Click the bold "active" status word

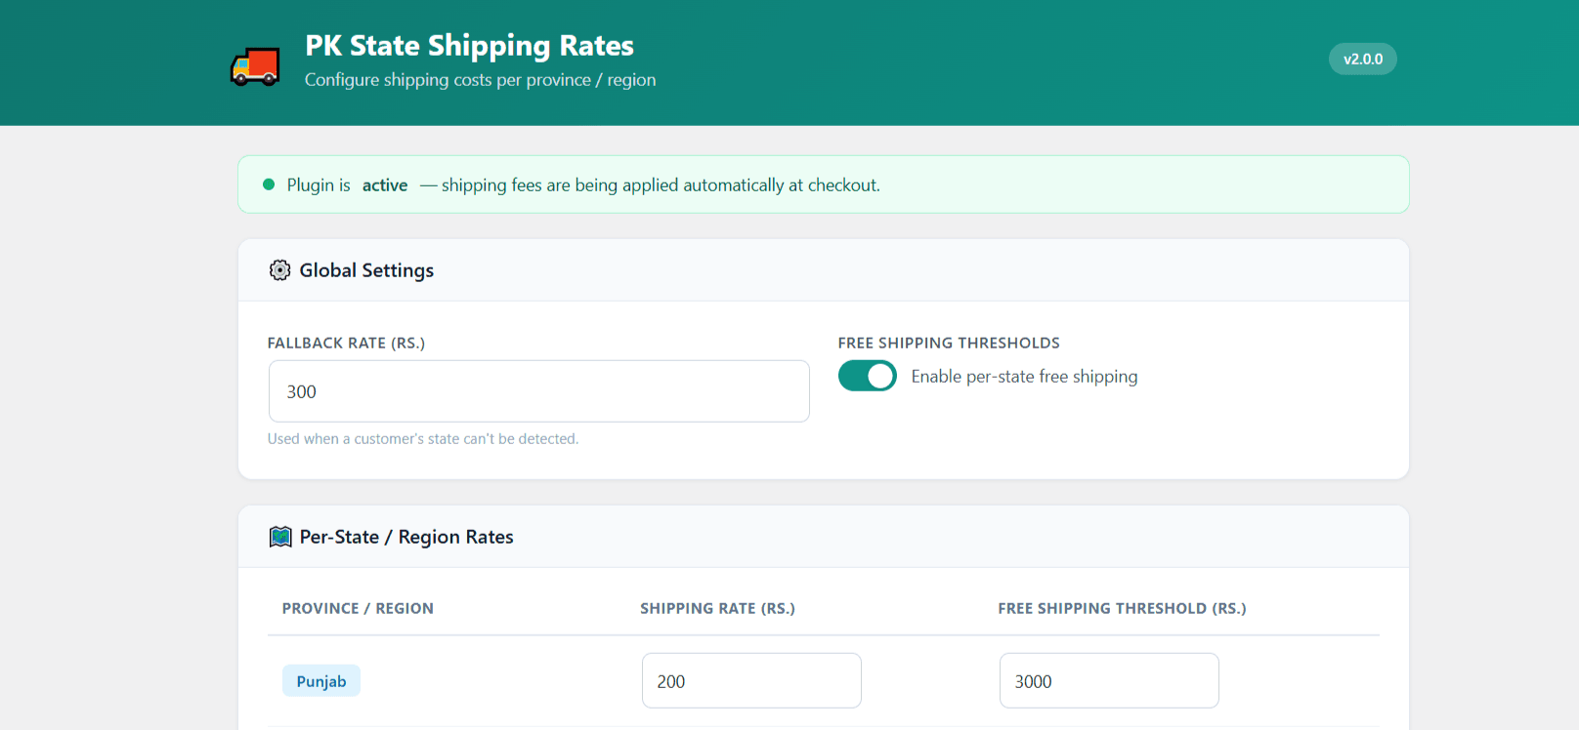(x=385, y=185)
